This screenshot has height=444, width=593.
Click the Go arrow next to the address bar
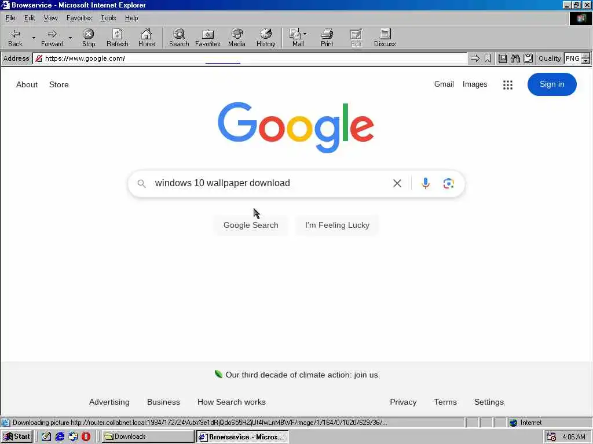[x=475, y=58]
